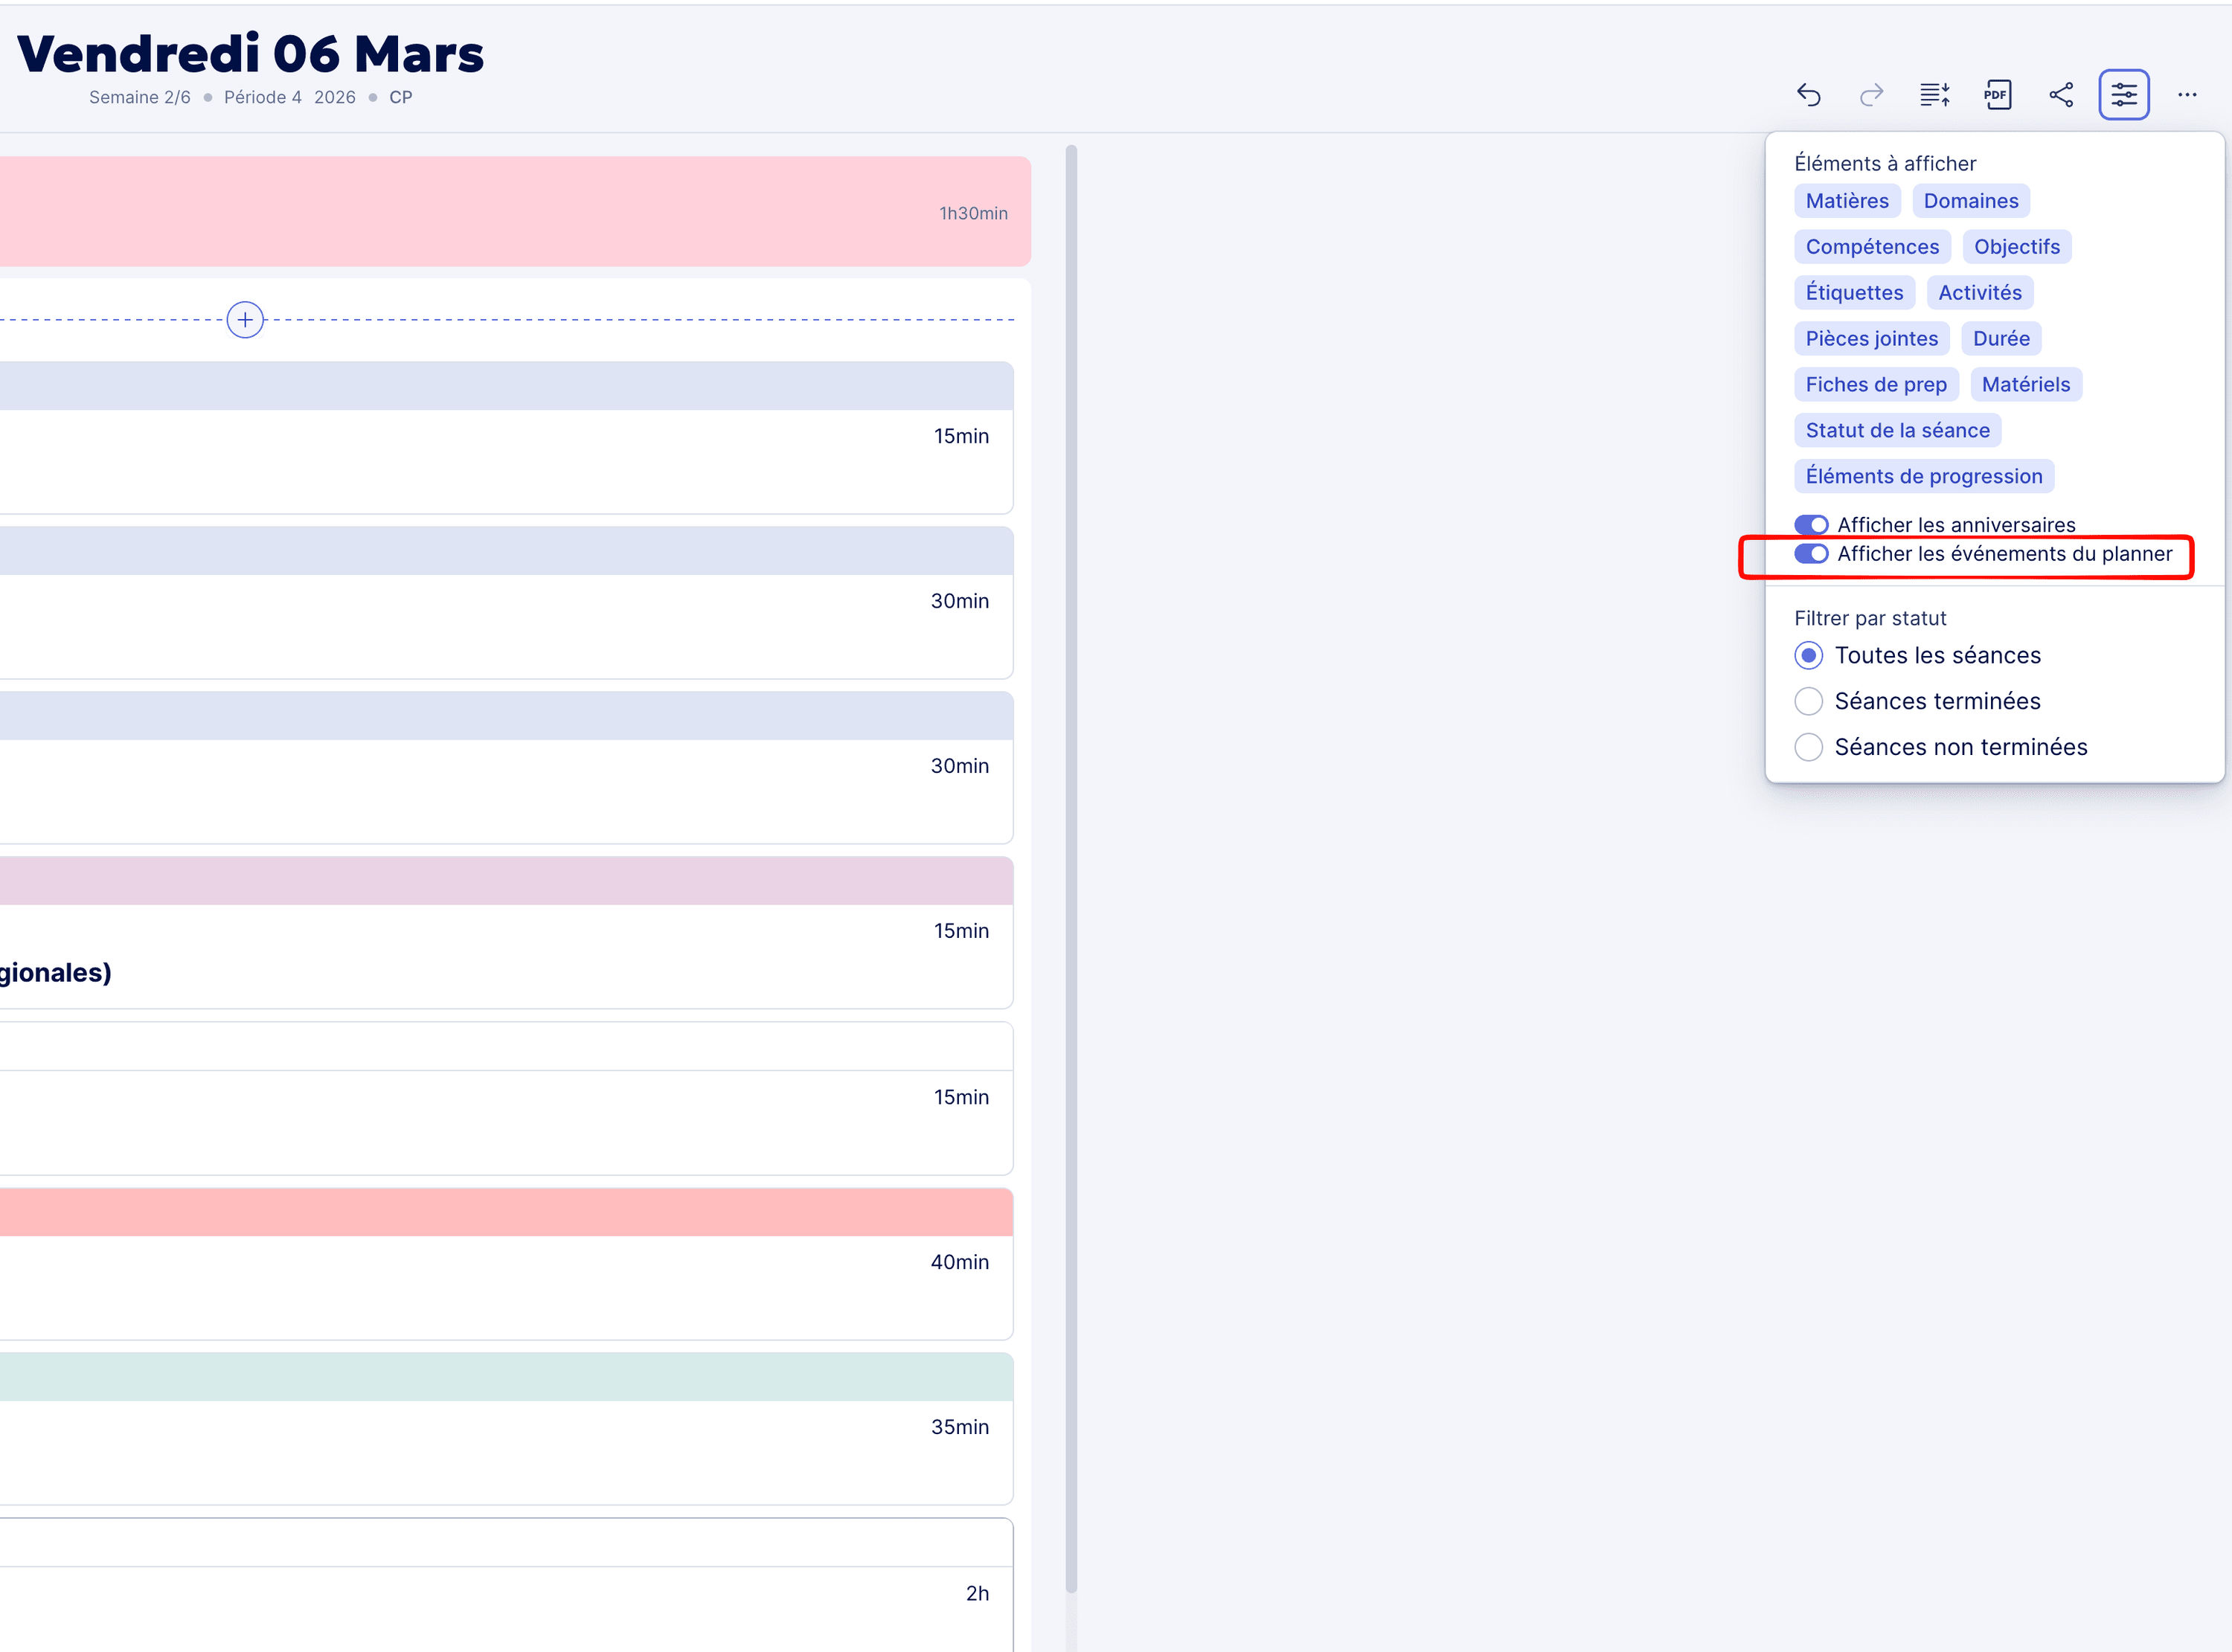Open the three-dots more options menu
This screenshot has height=1652, width=2232.
[x=2187, y=95]
